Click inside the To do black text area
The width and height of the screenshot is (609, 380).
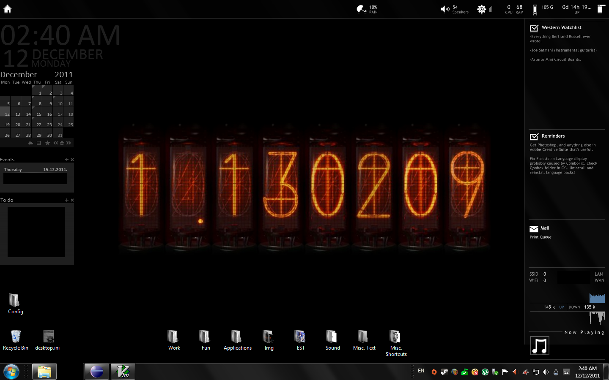[x=36, y=232]
